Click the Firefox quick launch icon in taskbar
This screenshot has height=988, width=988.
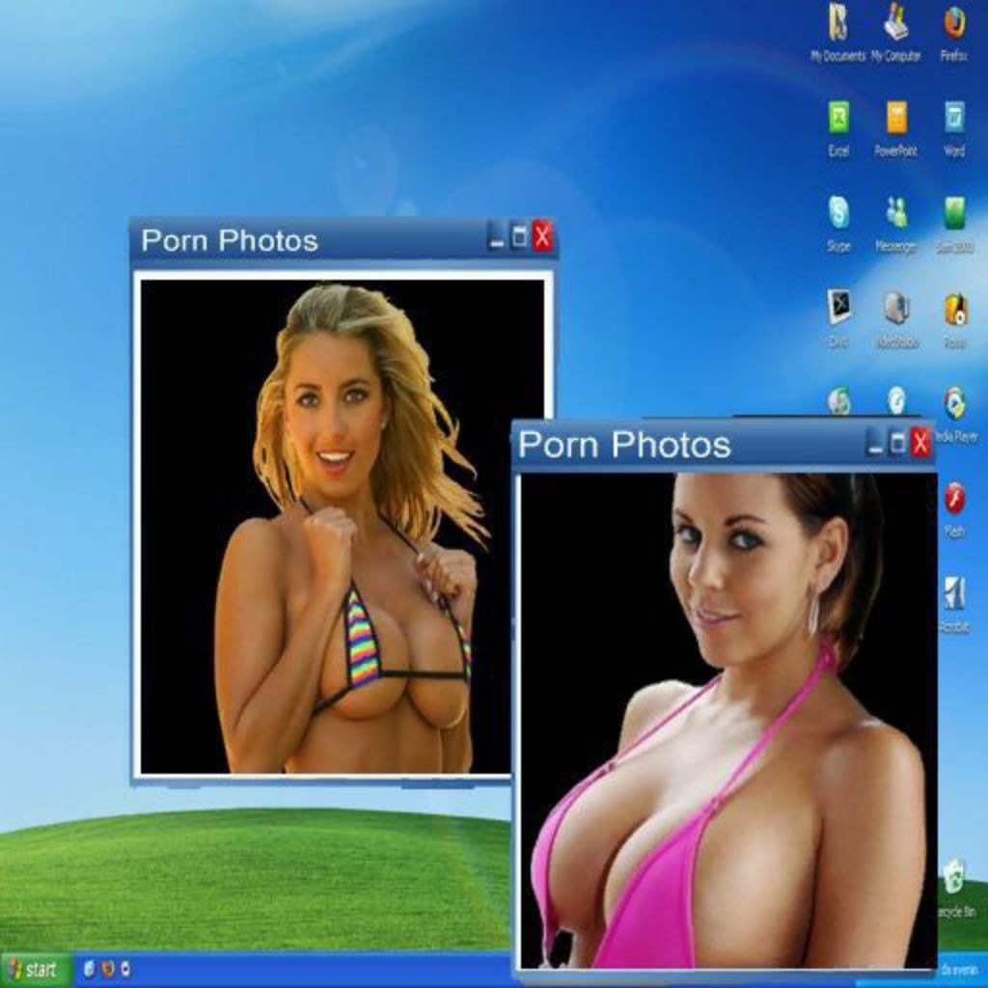tap(108, 969)
